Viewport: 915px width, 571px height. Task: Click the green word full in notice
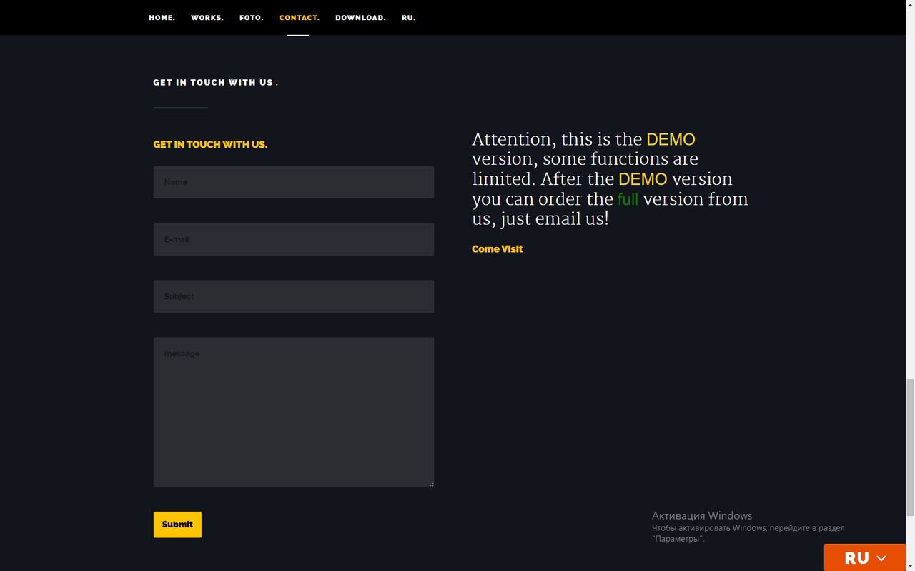(628, 199)
